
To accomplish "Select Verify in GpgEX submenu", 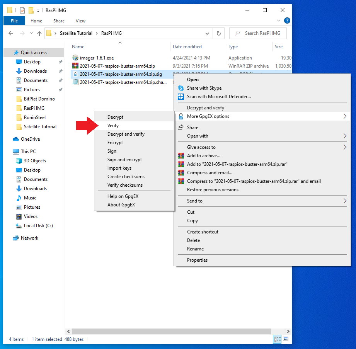I will pos(113,126).
